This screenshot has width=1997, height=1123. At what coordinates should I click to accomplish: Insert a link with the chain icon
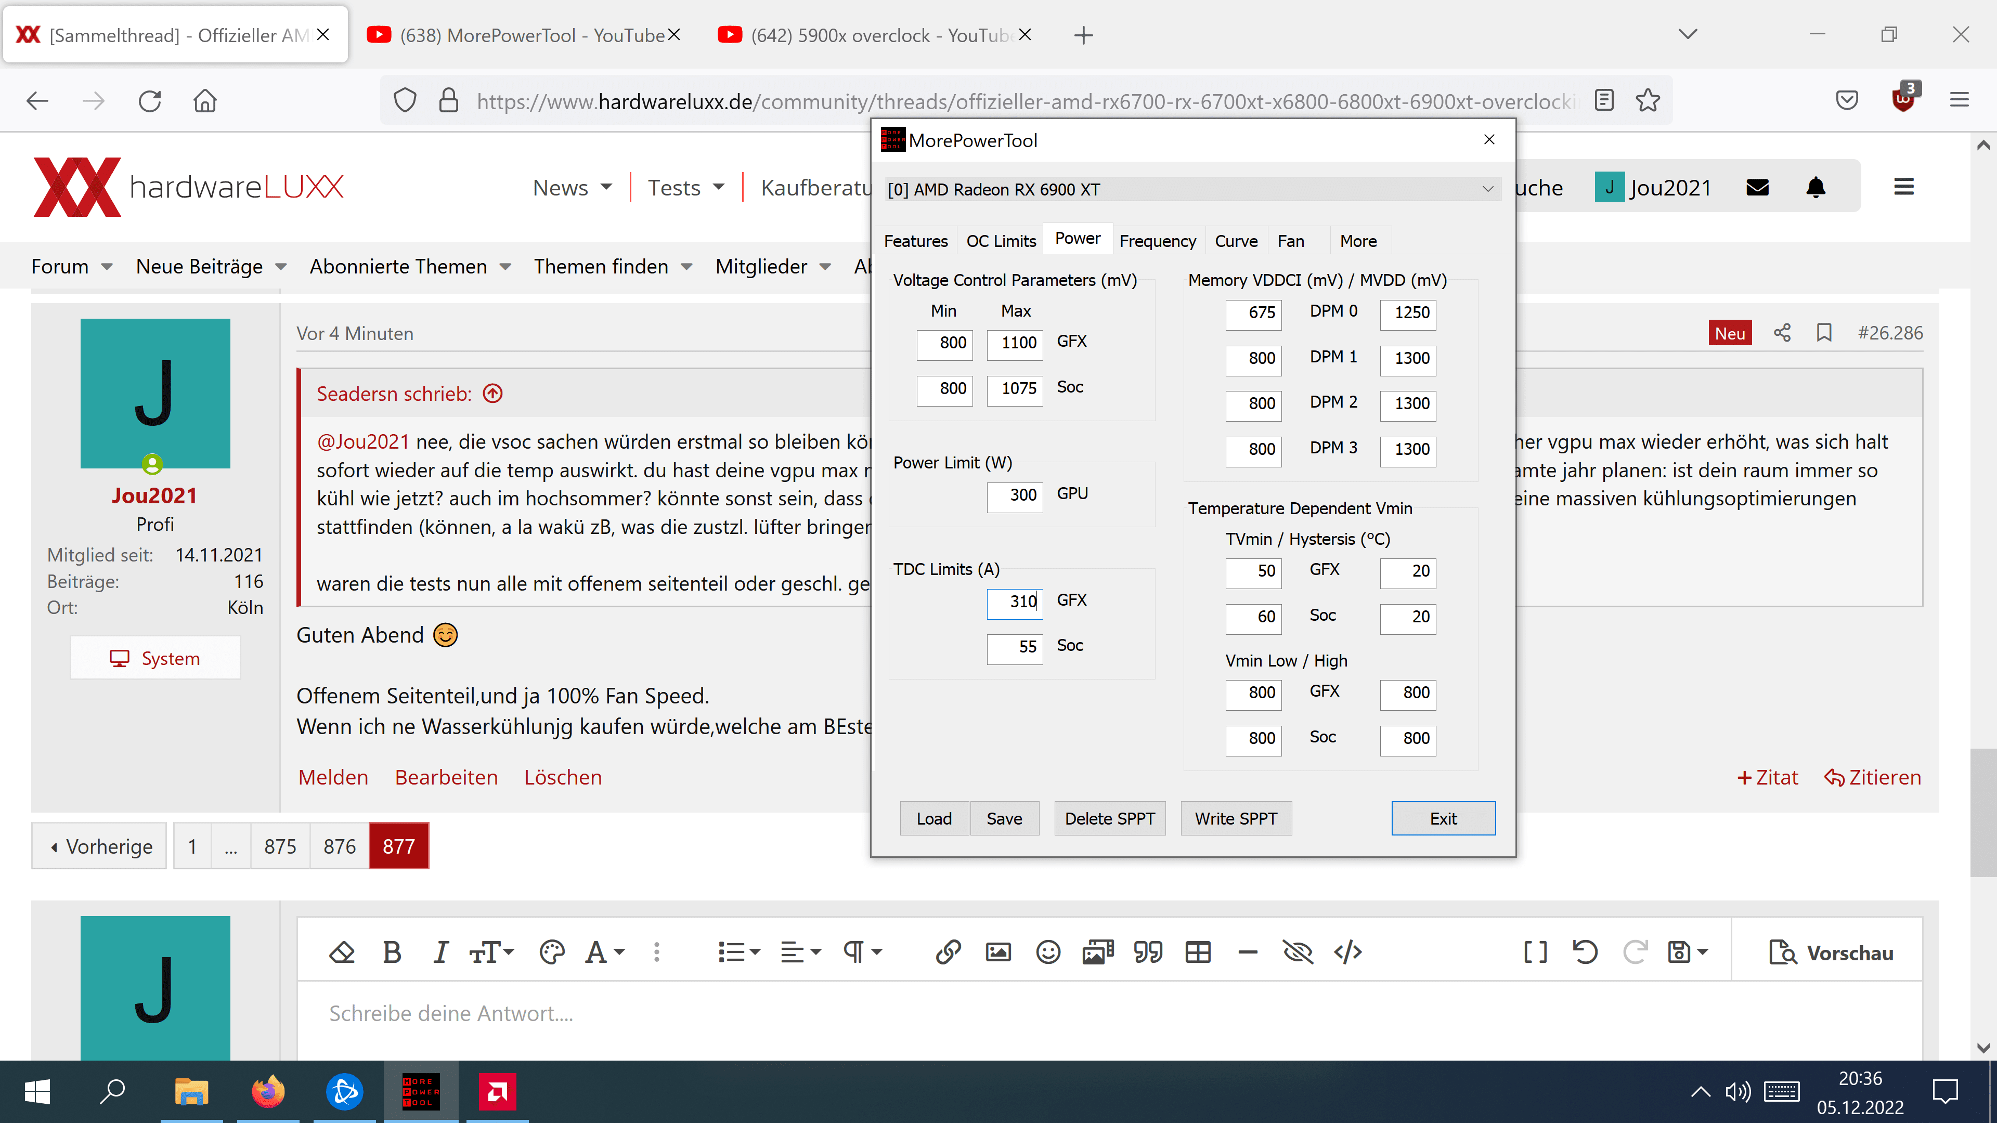pos(948,952)
